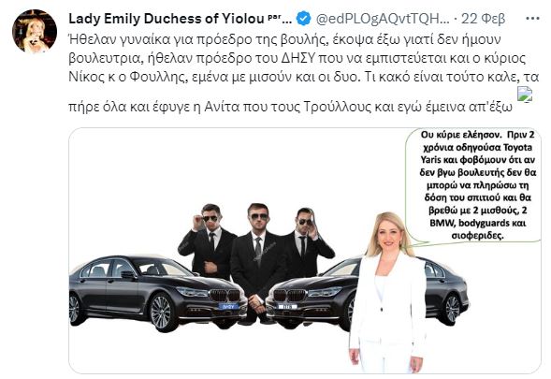This screenshot has width=551, height=379.
Task: Open the author's profile avatar photo
Action: point(35,31)
